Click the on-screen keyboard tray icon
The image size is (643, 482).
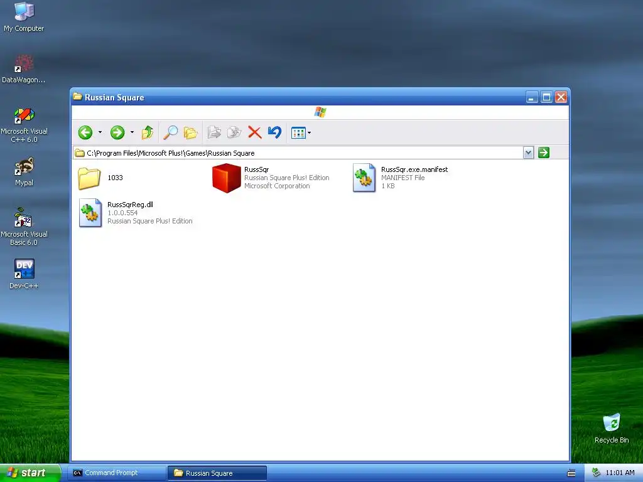coord(571,473)
